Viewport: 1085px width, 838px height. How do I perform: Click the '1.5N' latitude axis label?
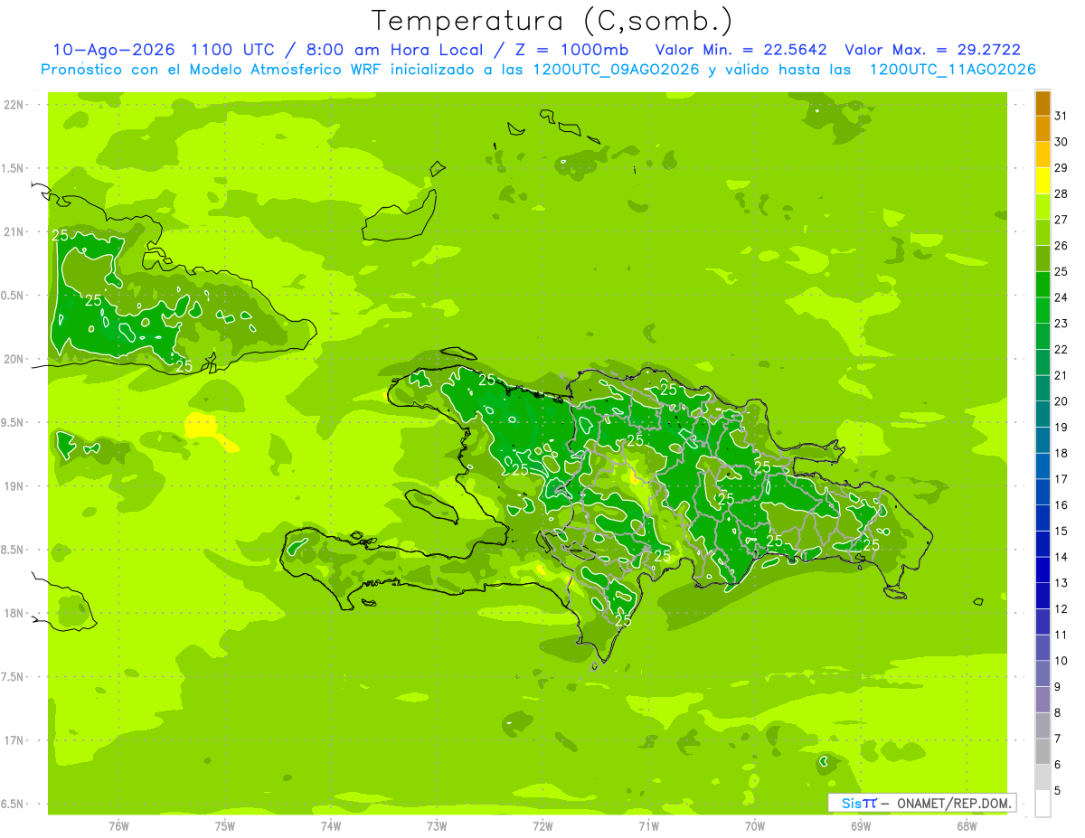pyautogui.click(x=13, y=168)
